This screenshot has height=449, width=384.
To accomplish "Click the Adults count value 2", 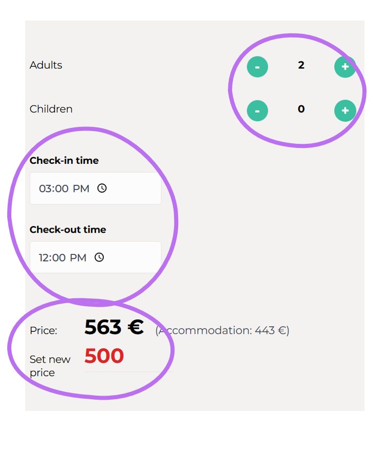I will tap(301, 65).
